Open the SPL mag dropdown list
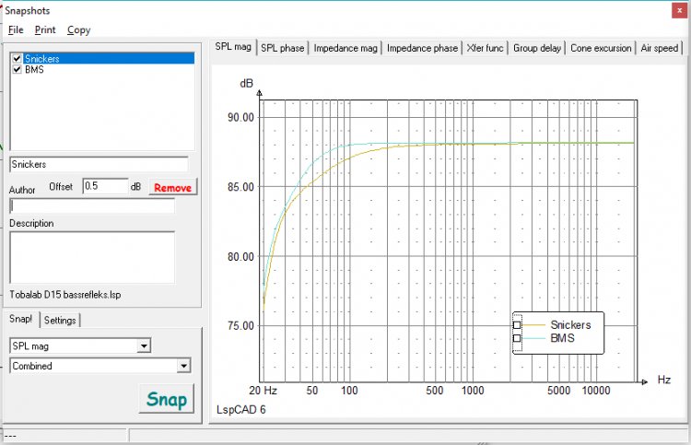Viewport: 691px width, 445px height. click(x=143, y=345)
